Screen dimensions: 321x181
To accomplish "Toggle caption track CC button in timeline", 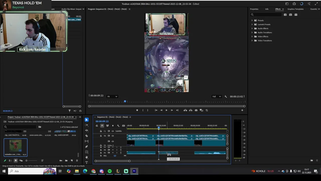I will click(x=123, y=126).
